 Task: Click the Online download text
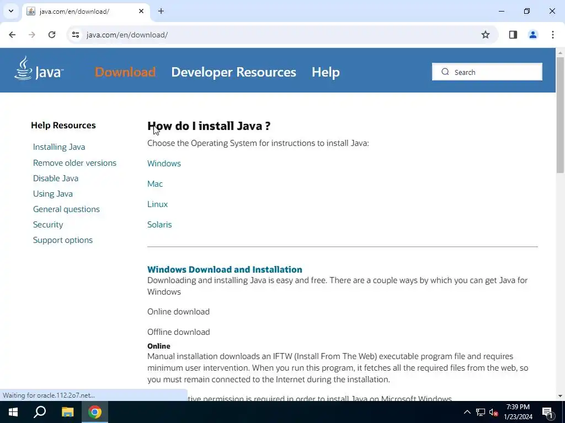coord(178,312)
